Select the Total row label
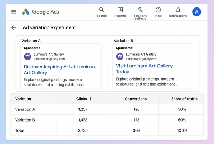Viewport: 214px width, 144px height. [x=20, y=130]
